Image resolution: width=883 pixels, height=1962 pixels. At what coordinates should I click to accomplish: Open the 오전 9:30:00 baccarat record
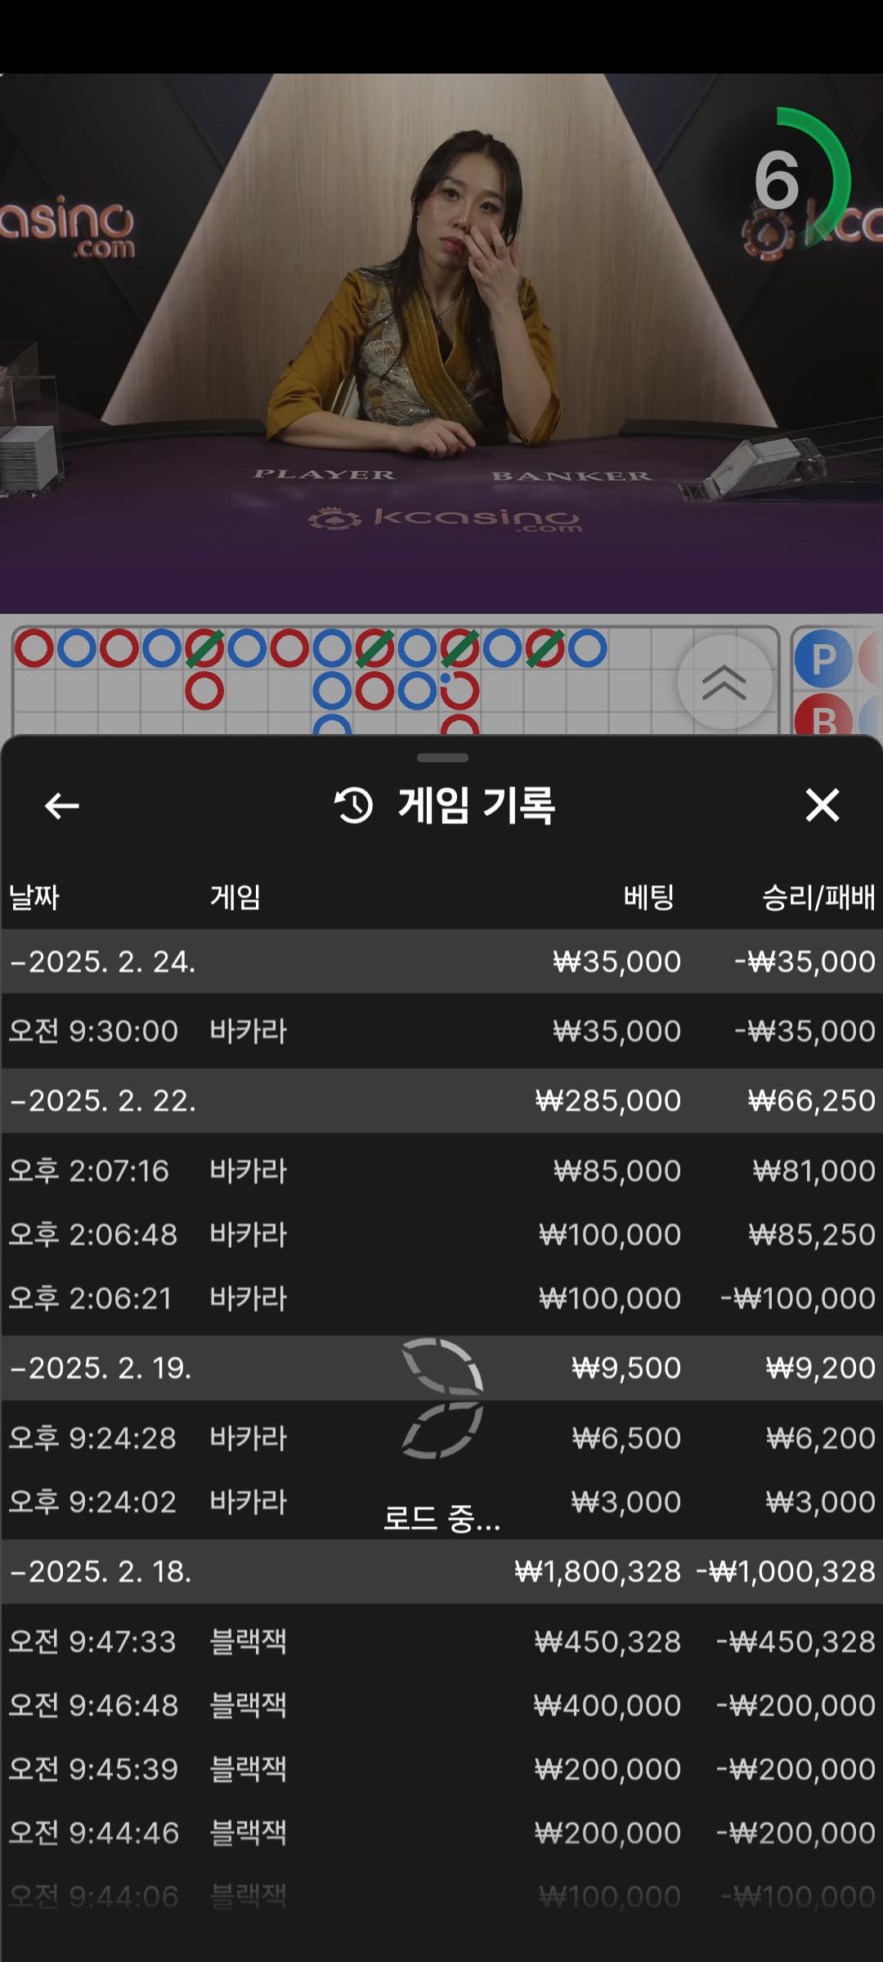(441, 1032)
